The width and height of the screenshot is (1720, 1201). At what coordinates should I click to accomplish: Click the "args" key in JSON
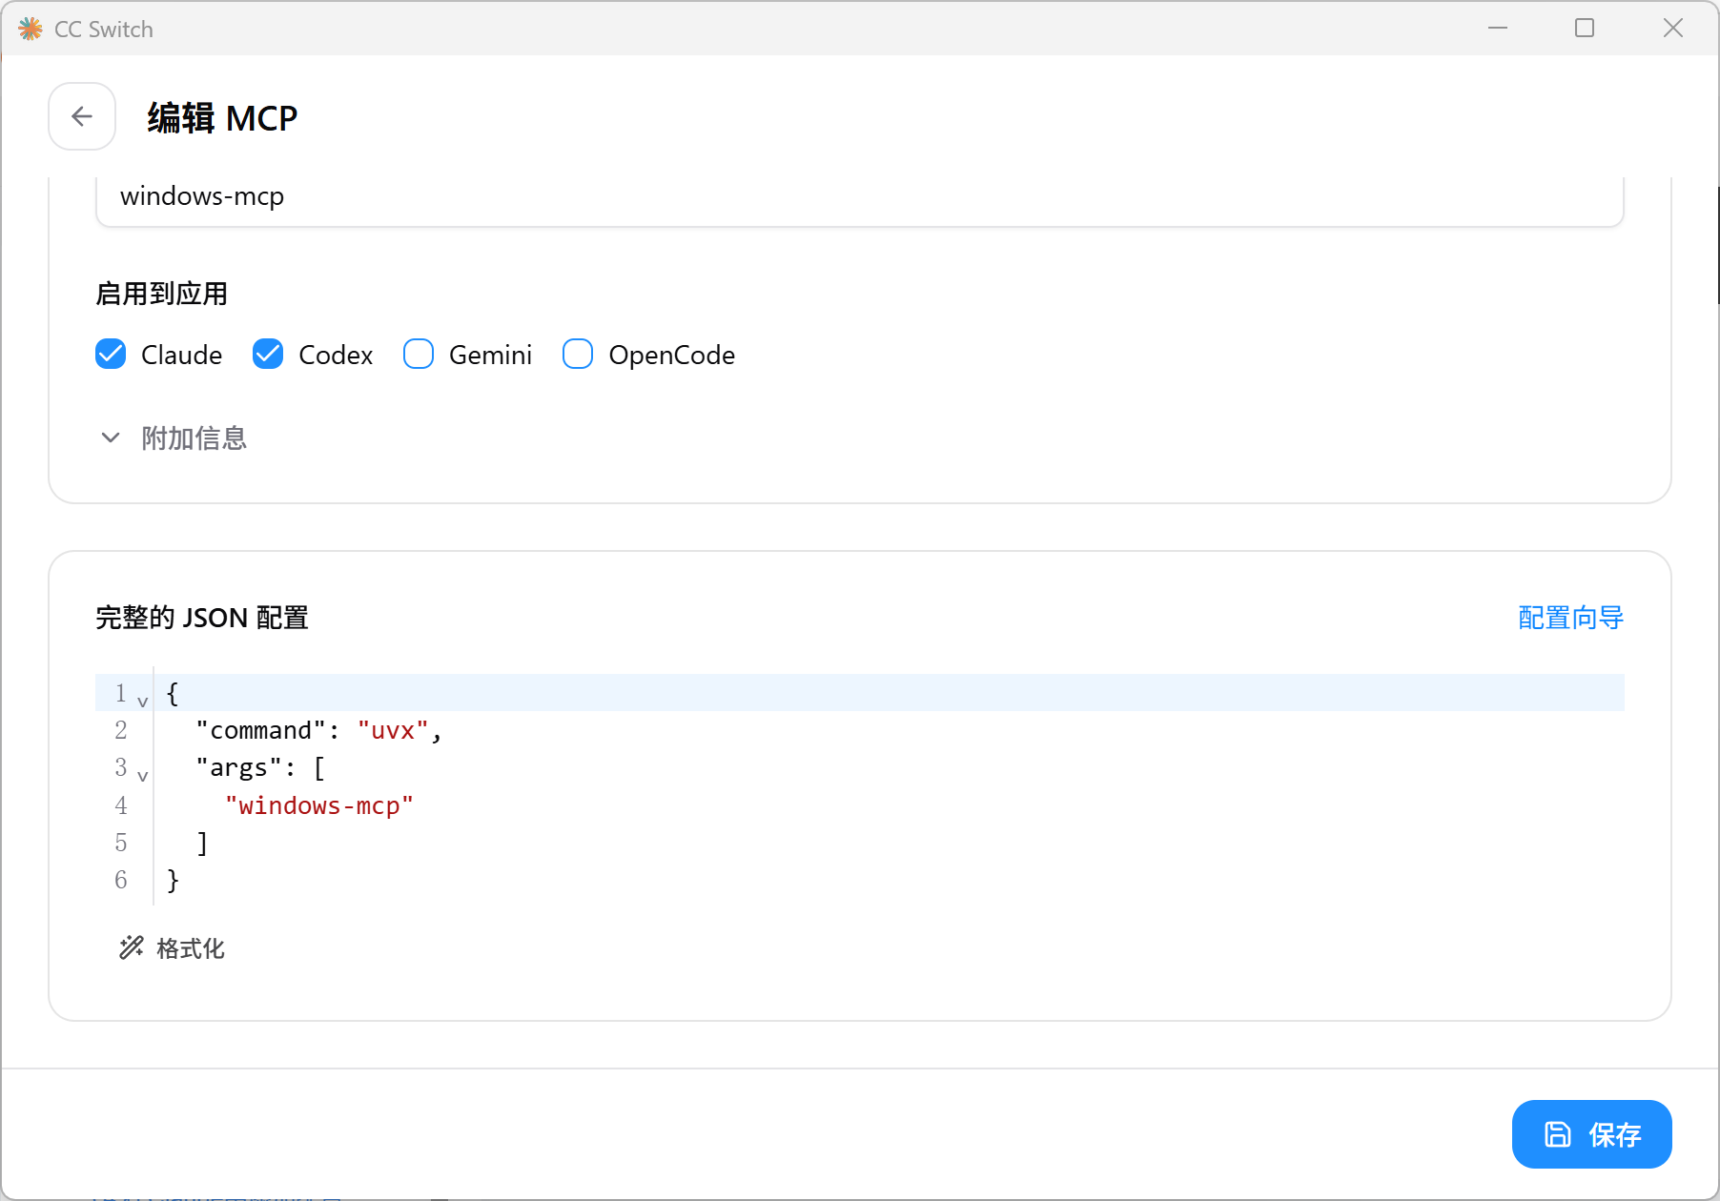click(x=239, y=768)
